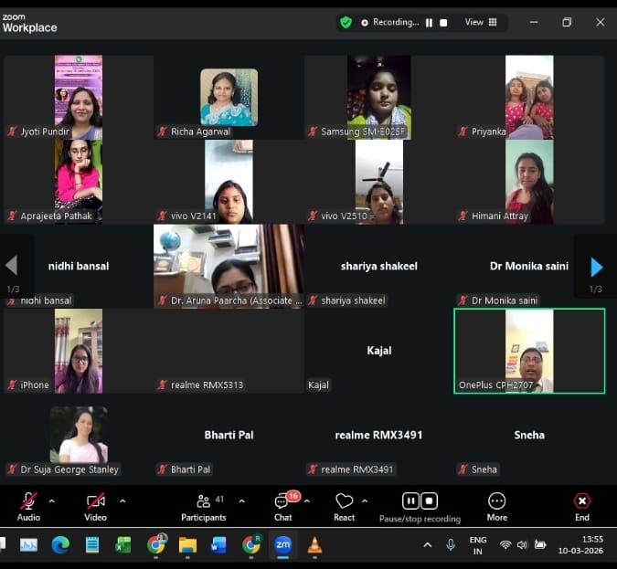This screenshot has width=617, height=569.
Task: Stop recording from the top bar
Action: coord(445,22)
